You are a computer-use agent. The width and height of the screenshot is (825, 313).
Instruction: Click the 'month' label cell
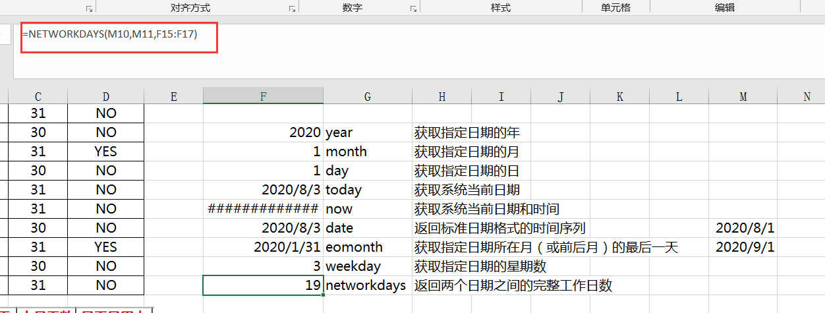pyautogui.click(x=368, y=152)
